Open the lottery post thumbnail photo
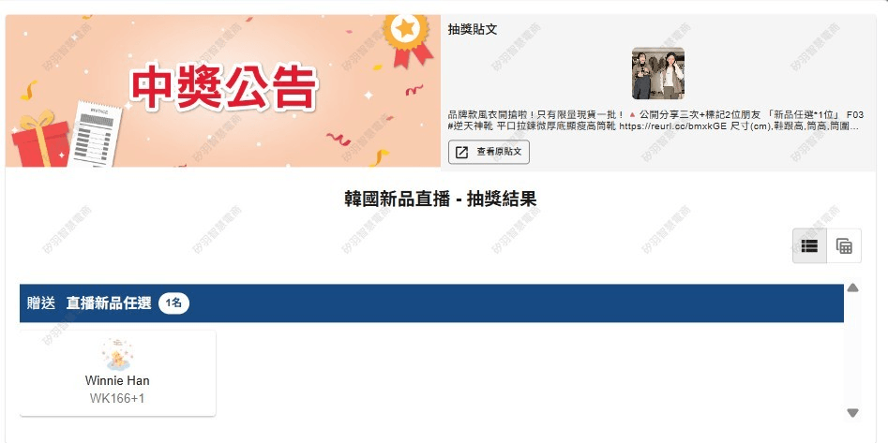Screen dimensions: 888x443 tap(658, 74)
